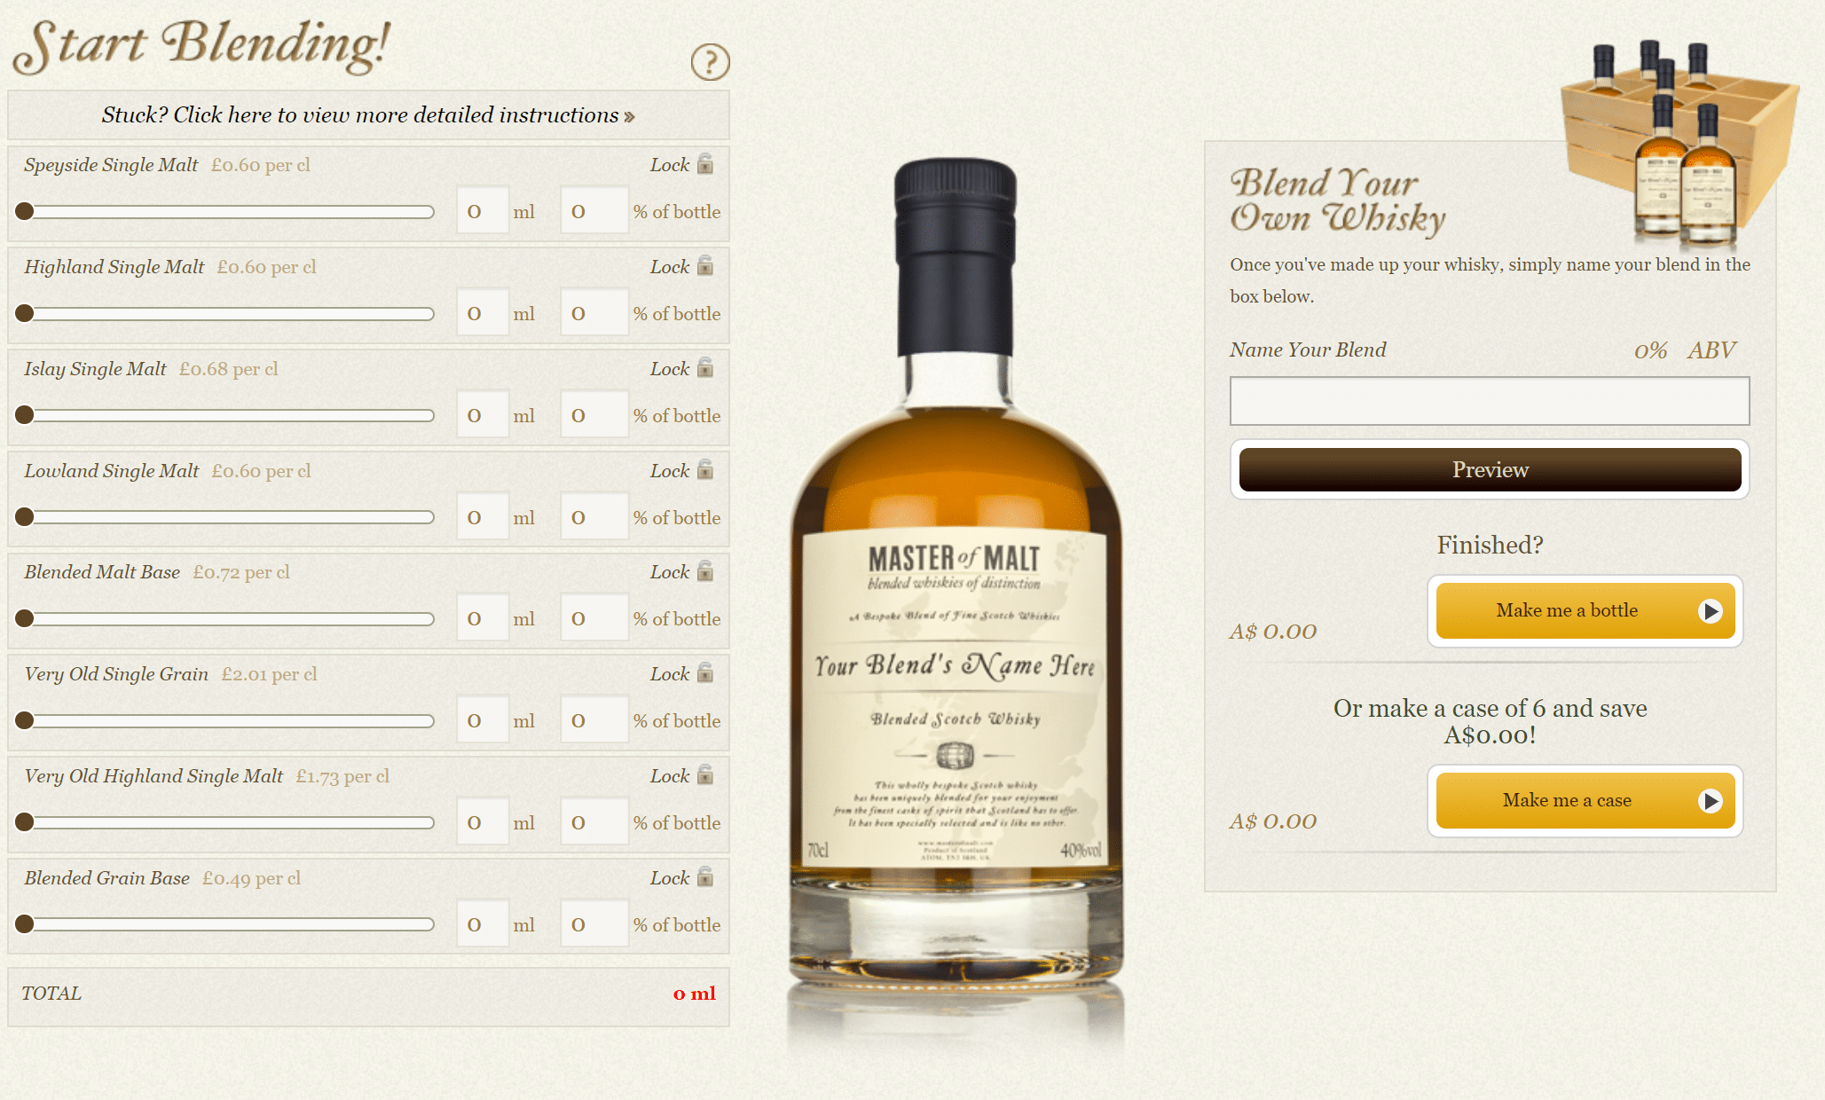1825x1100 pixels.
Task: Focus Very Old Single Grain ml field
Action: click(x=483, y=719)
